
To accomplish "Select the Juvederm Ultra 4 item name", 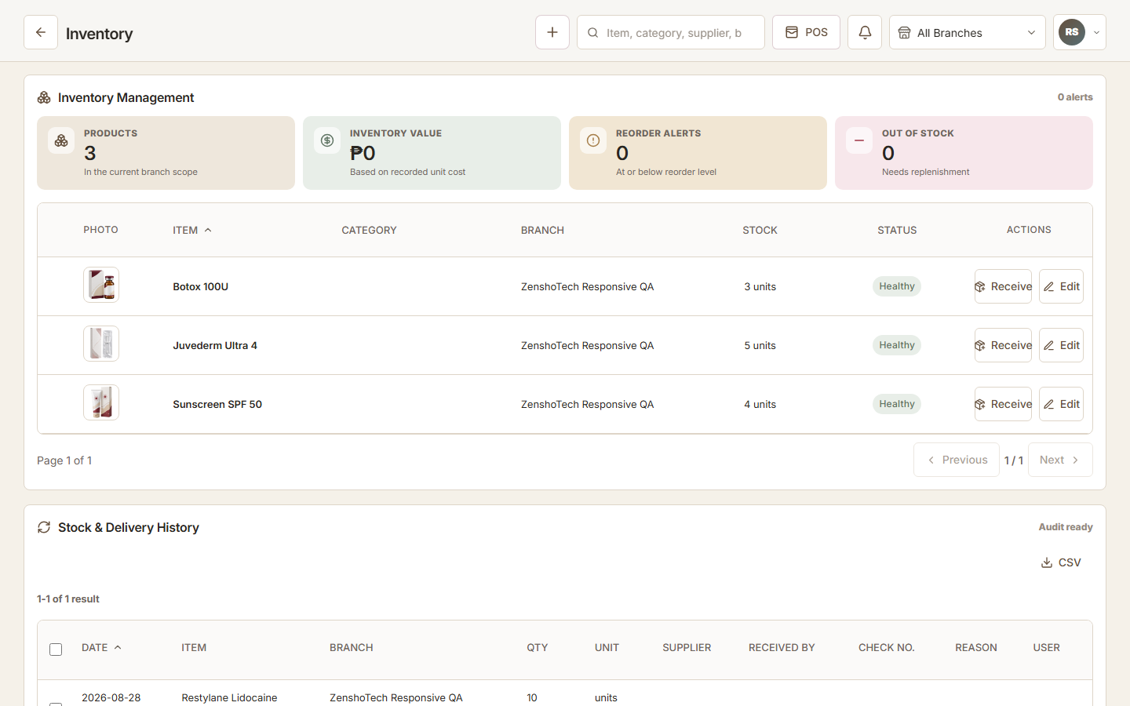I will (x=215, y=345).
